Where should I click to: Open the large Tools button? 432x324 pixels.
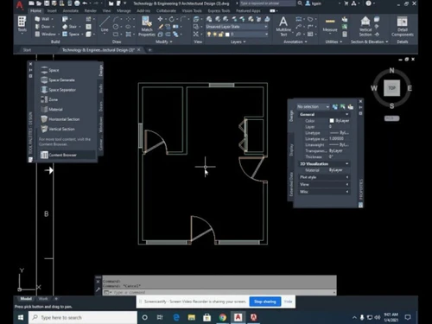22,24
